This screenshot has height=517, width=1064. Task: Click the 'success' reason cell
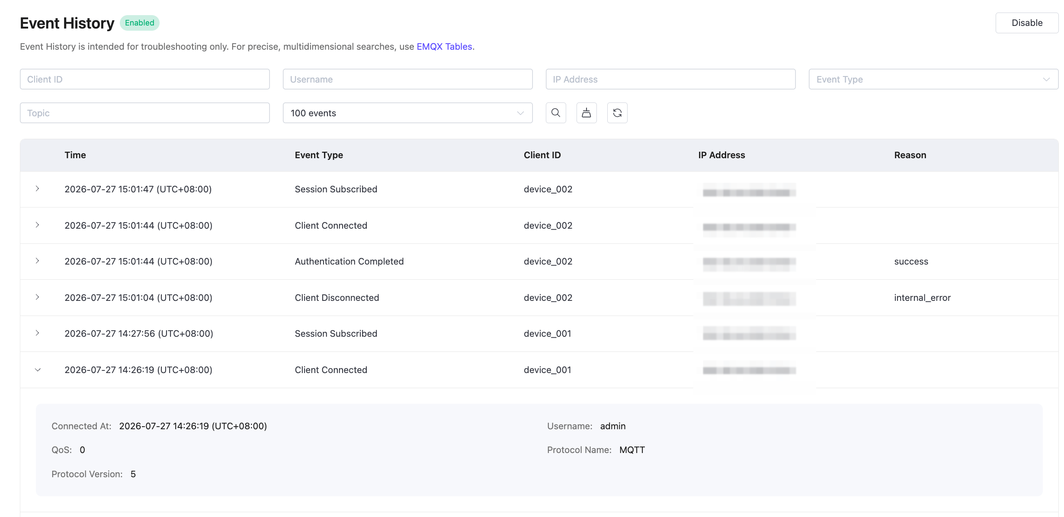tap(911, 262)
